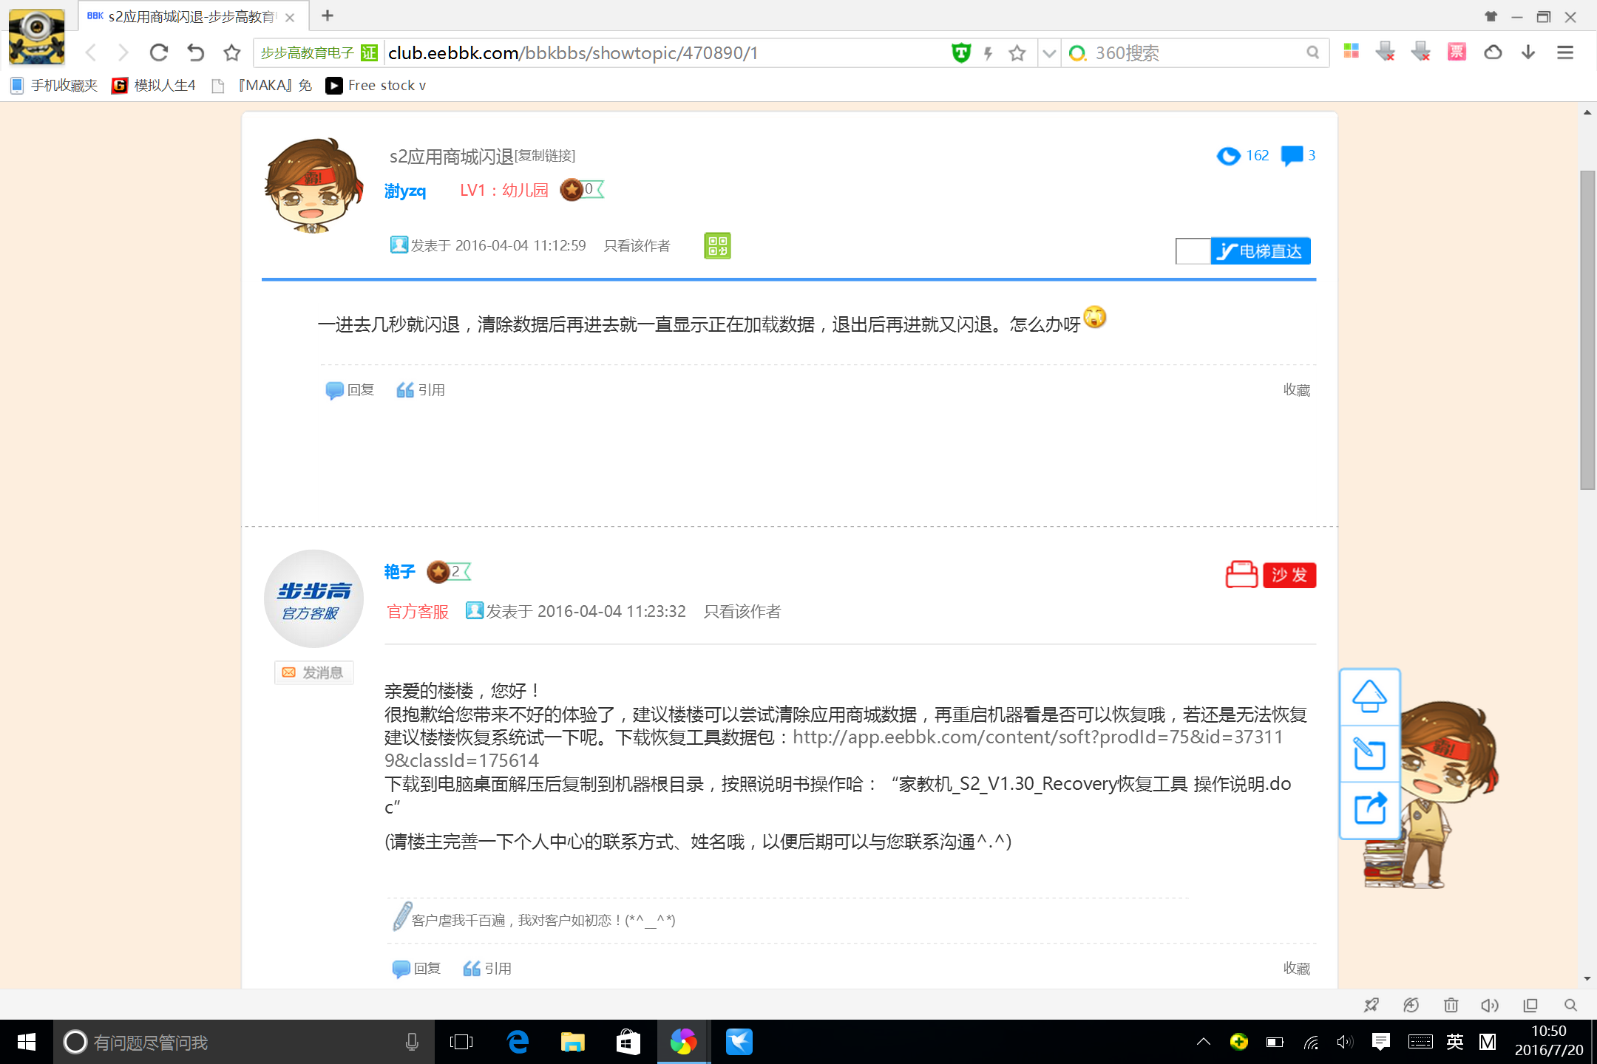This screenshot has width=1597, height=1064.
Task: Click the 发消息 button under 官方客服 avatar
Action: point(313,672)
